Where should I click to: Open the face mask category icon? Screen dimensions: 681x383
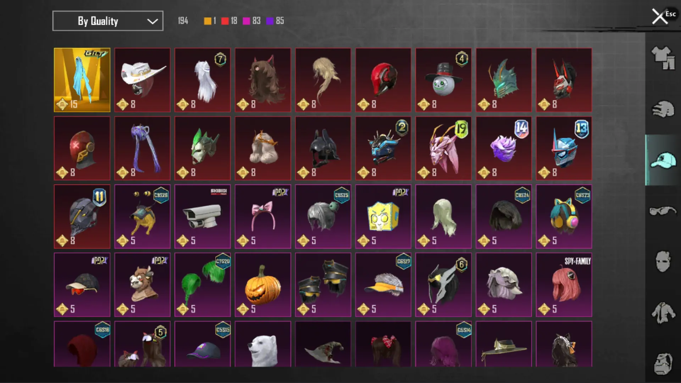663,262
